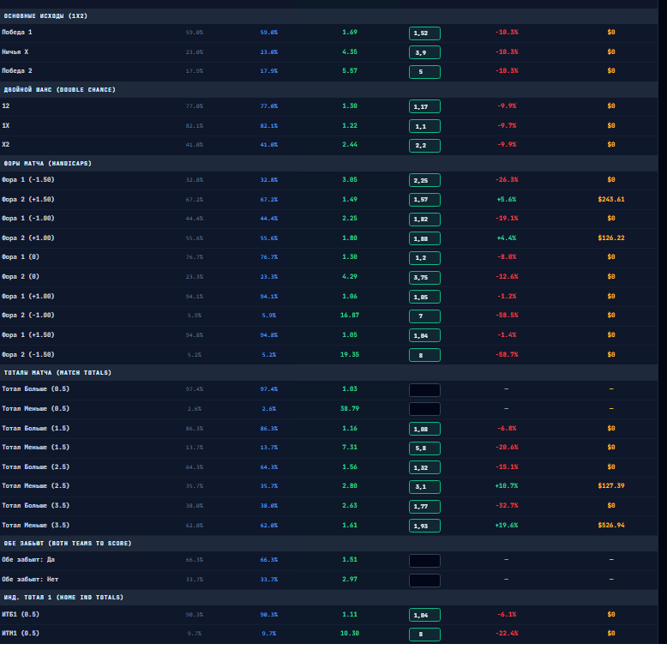Focus the empty odds field for Обе забьют: Да
The image size is (667, 650).
point(424,561)
